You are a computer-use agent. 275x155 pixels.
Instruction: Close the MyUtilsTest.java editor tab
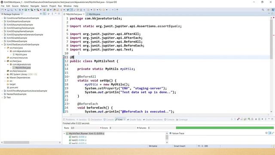(x=84, y=14)
